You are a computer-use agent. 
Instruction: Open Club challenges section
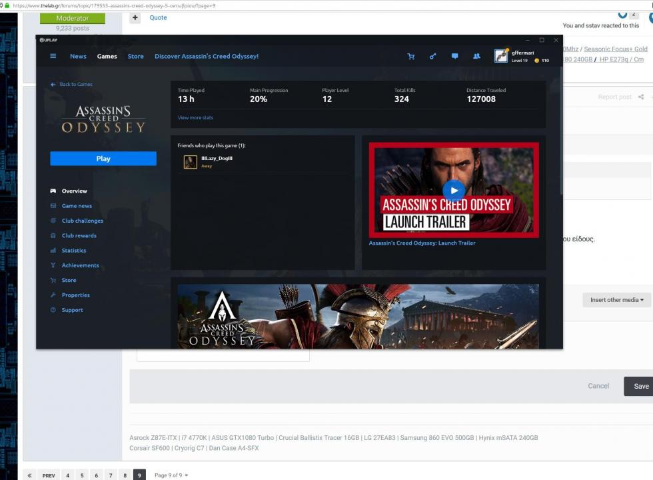pyautogui.click(x=83, y=221)
